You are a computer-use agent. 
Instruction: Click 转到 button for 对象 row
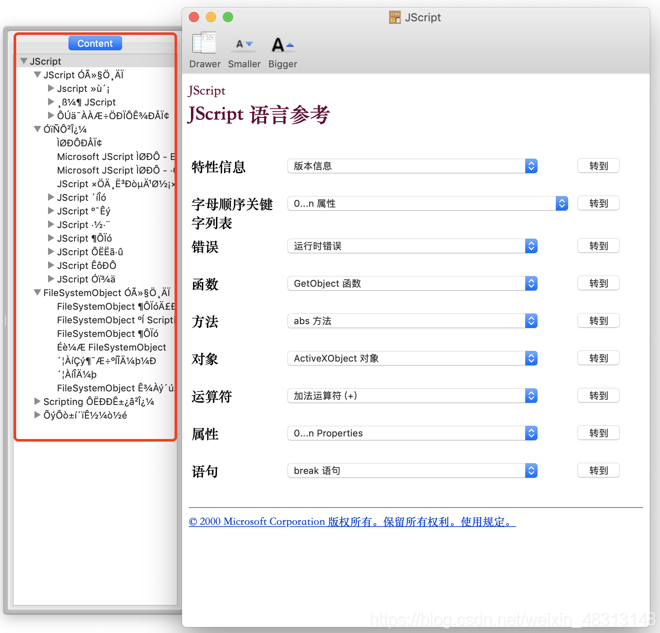598,358
